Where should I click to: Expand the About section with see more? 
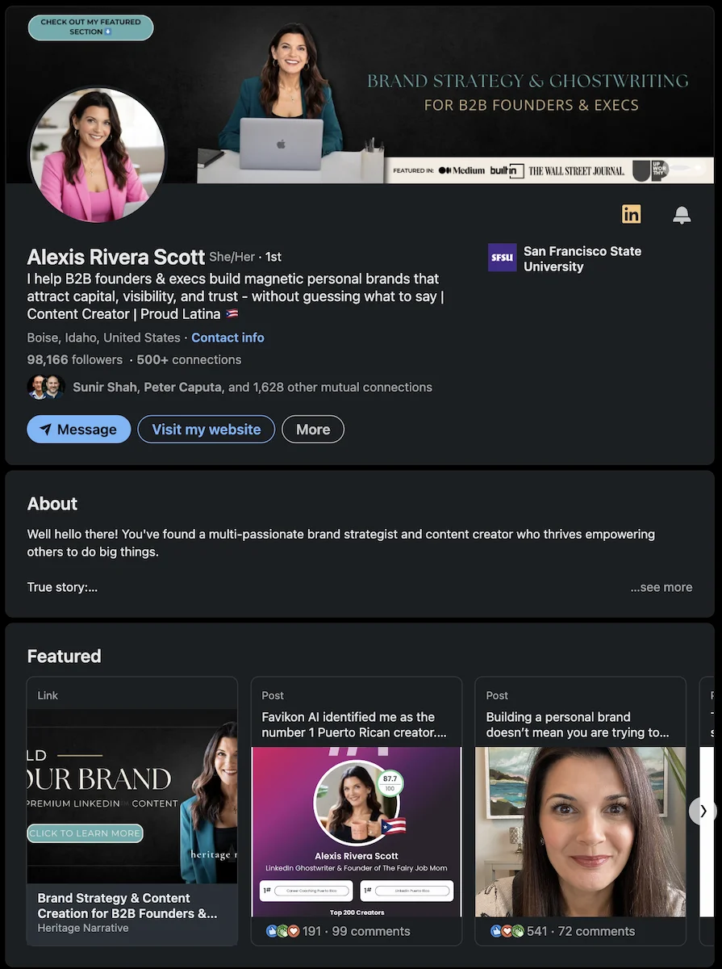pos(661,587)
